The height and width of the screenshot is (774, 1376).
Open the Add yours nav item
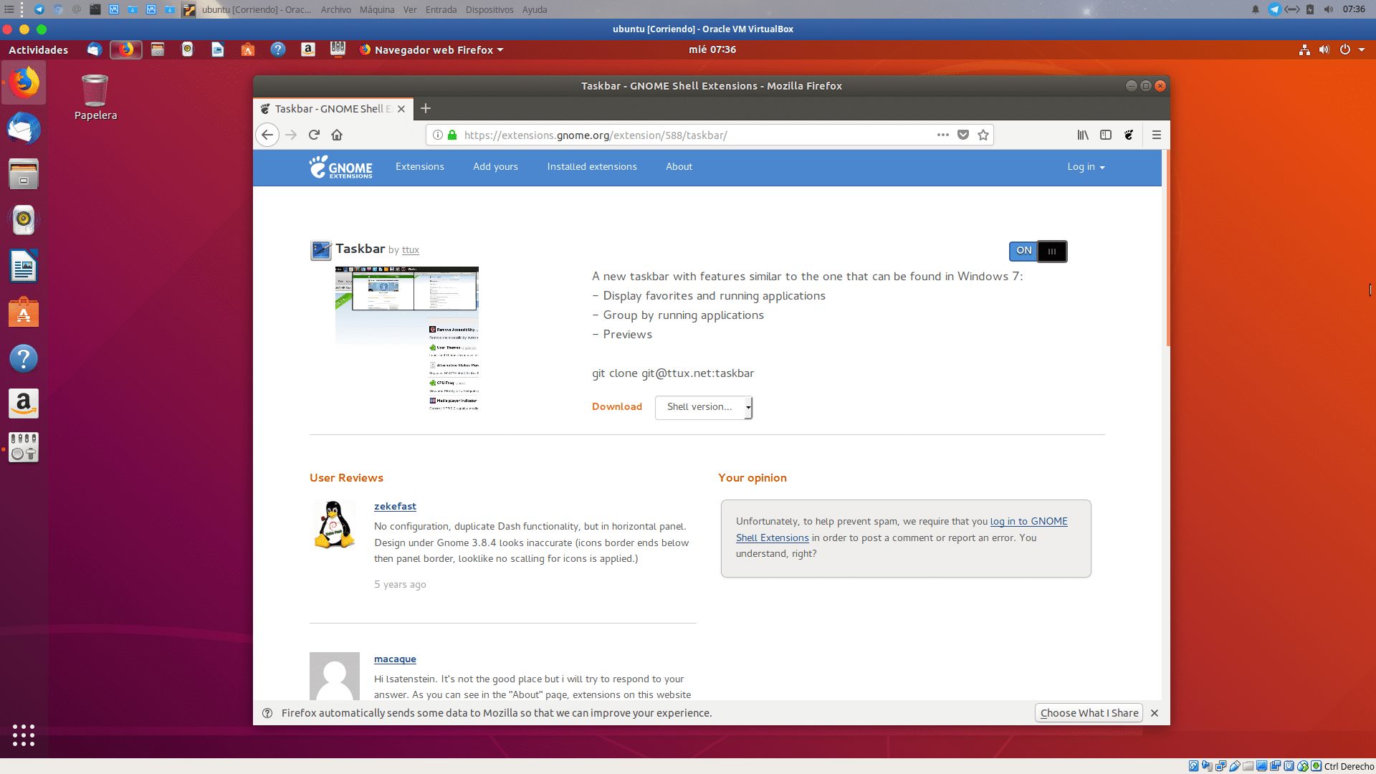[x=495, y=167]
